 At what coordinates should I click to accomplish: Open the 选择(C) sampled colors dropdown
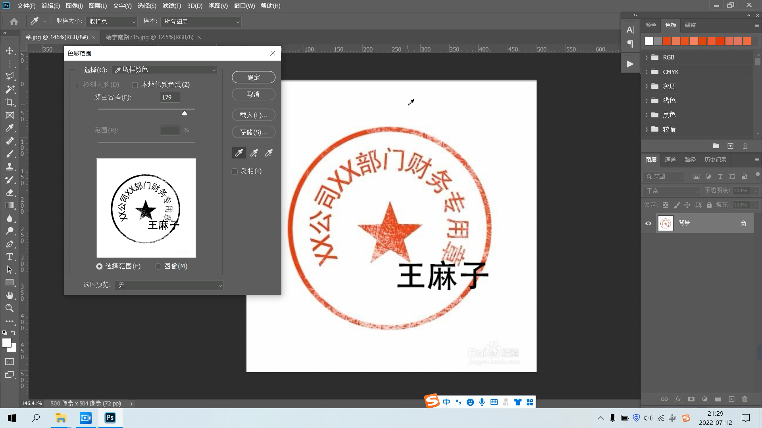164,70
